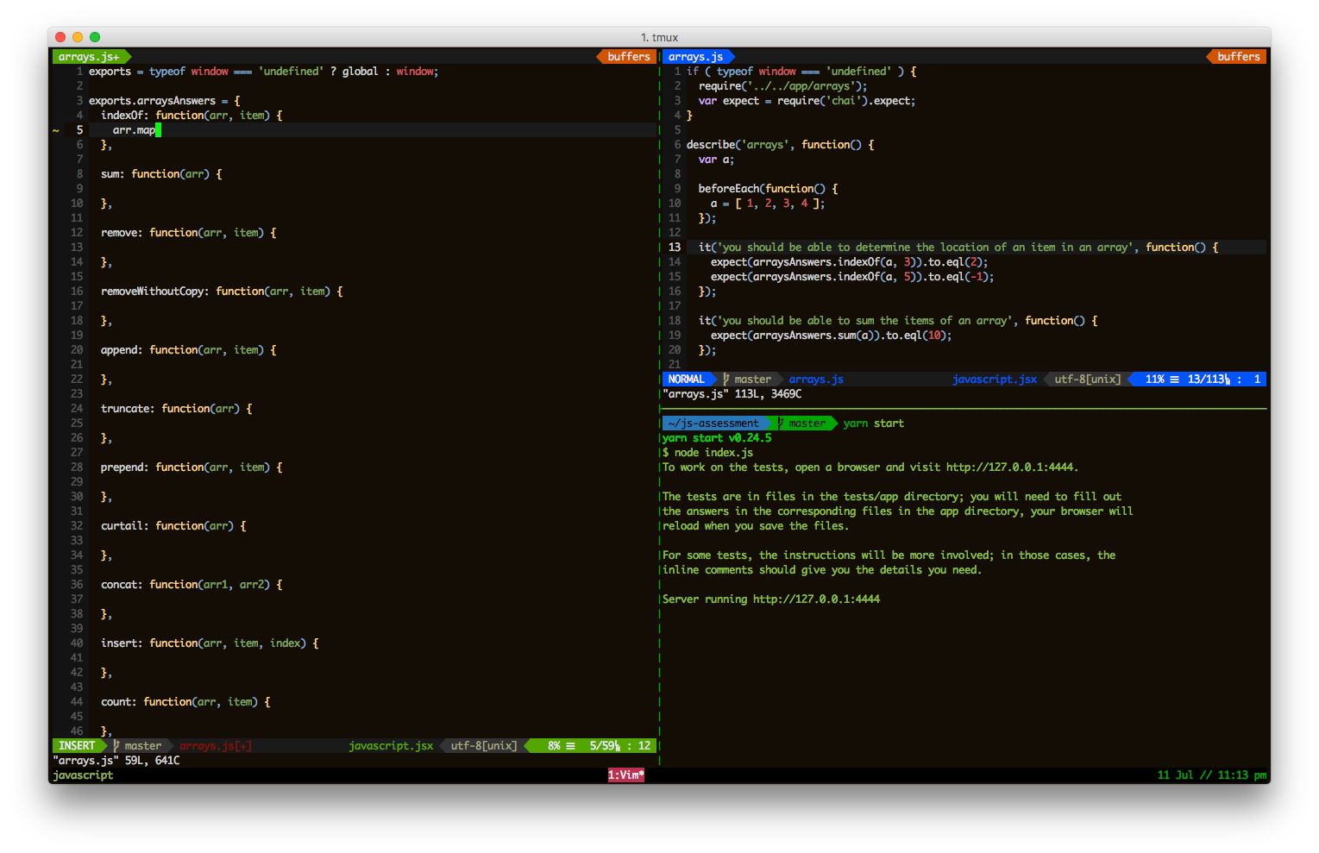The height and width of the screenshot is (853, 1319).
Task: Click the '1. tmux' window title
Action: point(659,37)
